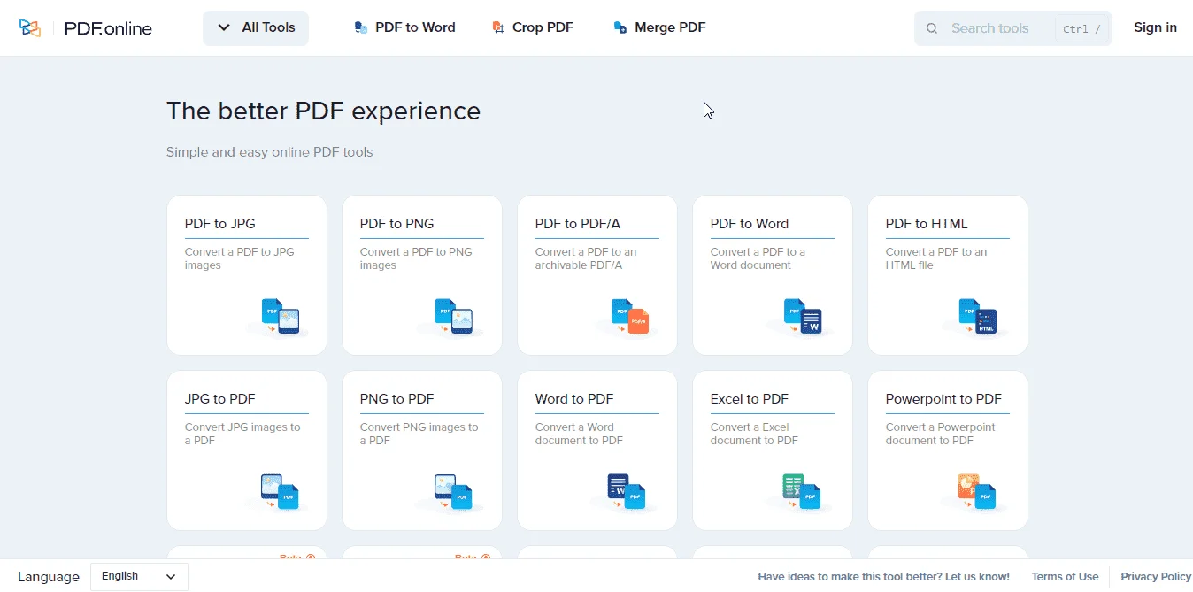
Task: Open the PDF to Word card title
Action: (x=749, y=224)
